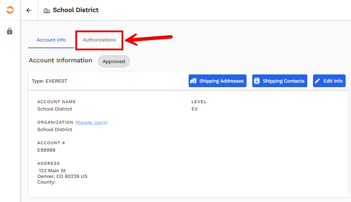
Task: Click the School District page title
Action: coord(76,10)
